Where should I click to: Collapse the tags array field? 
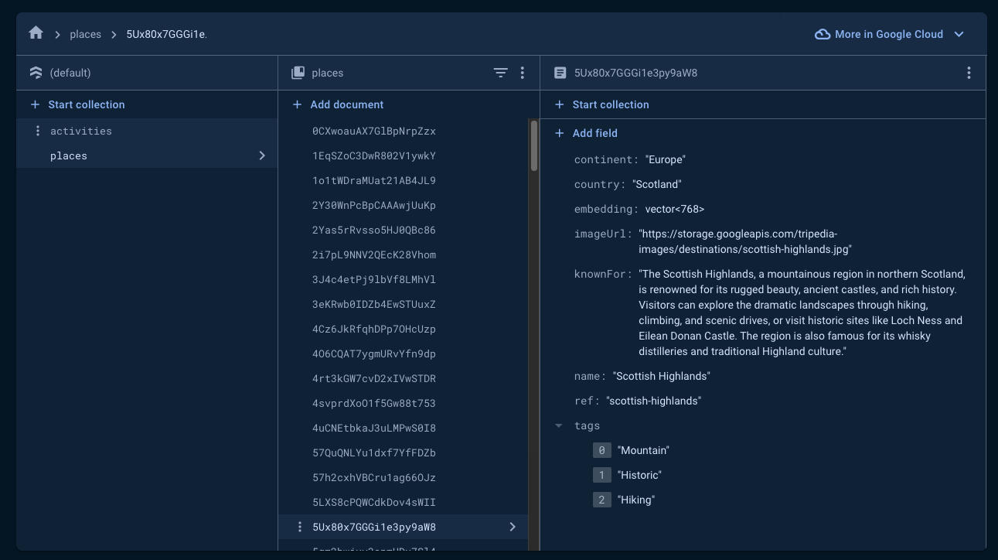[559, 425]
